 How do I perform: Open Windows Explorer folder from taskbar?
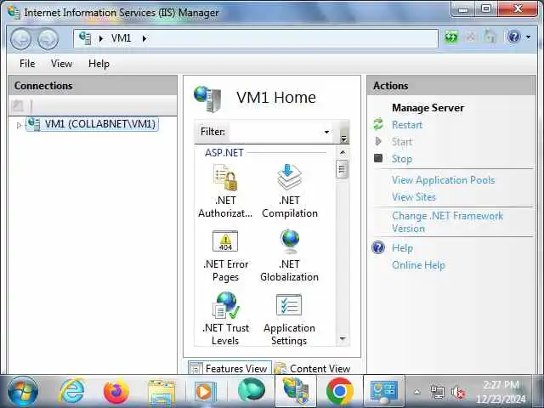(161, 392)
